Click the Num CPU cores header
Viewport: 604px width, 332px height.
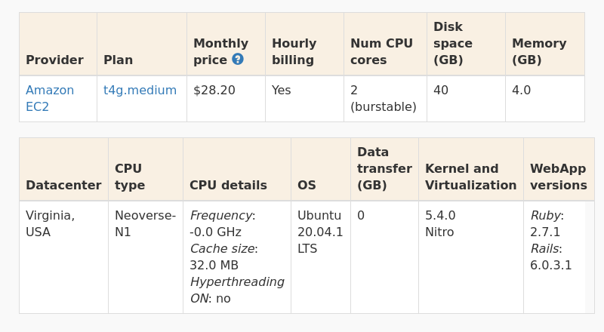pos(381,51)
